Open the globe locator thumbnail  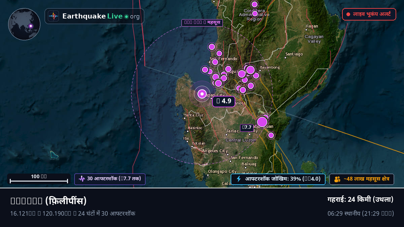coord(24,24)
